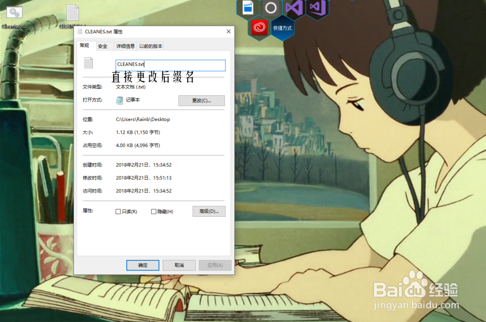The image size is (486, 322).
Task: Click the title bar document icon
Action: click(x=80, y=31)
